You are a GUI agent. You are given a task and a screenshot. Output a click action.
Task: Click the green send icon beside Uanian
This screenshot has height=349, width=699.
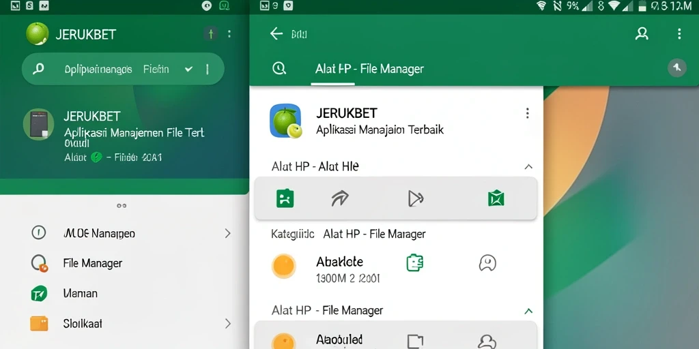39,293
